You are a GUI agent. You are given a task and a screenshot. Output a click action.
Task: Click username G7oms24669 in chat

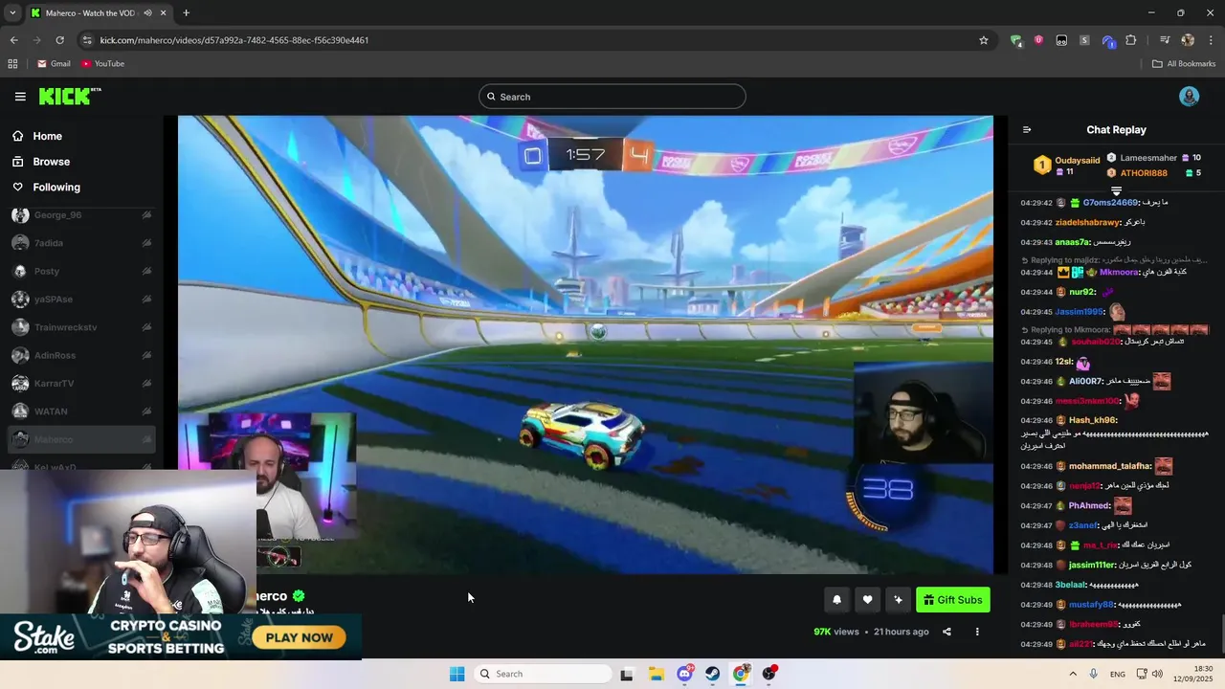pyautogui.click(x=1110, y=203)
